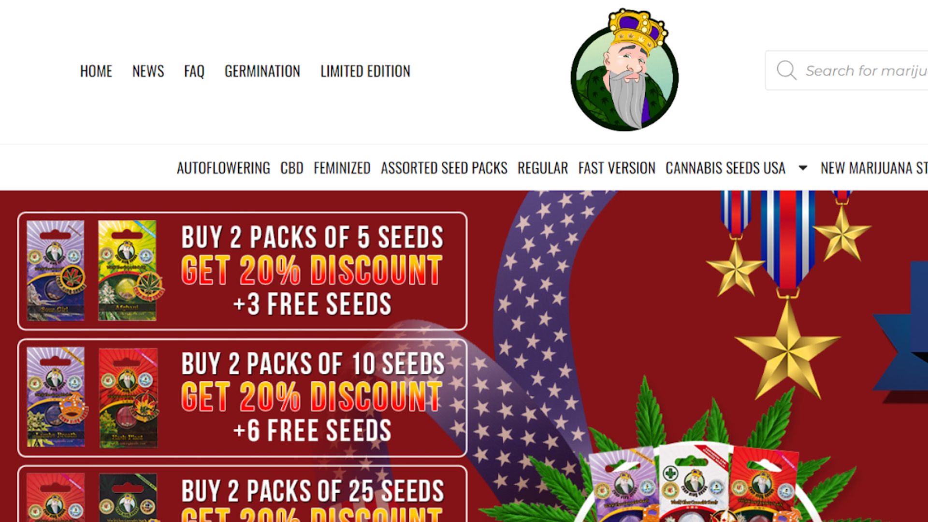This screenshot has width=928, height=522.
Task: Click the Afghani seed pack image
Action: click(x=128, y=271)
